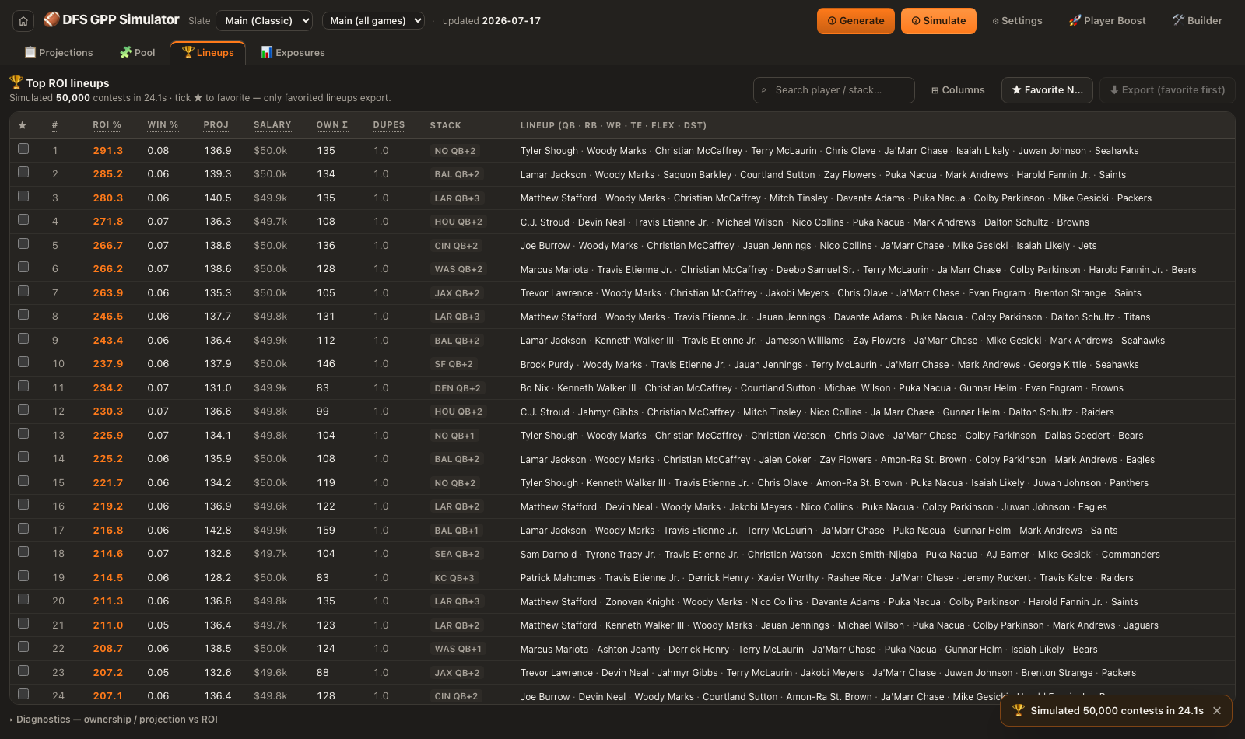
Task: Switch to the Exposures tab
Action: click(293, 53)
